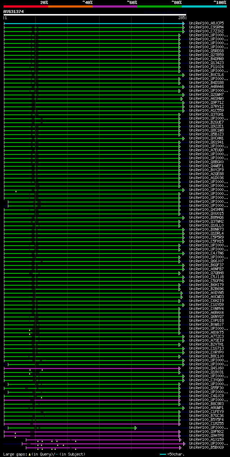Select the UniRef100_Q8C1W8 label
Screen dimensions: 230x457
(x=206, y=130)
